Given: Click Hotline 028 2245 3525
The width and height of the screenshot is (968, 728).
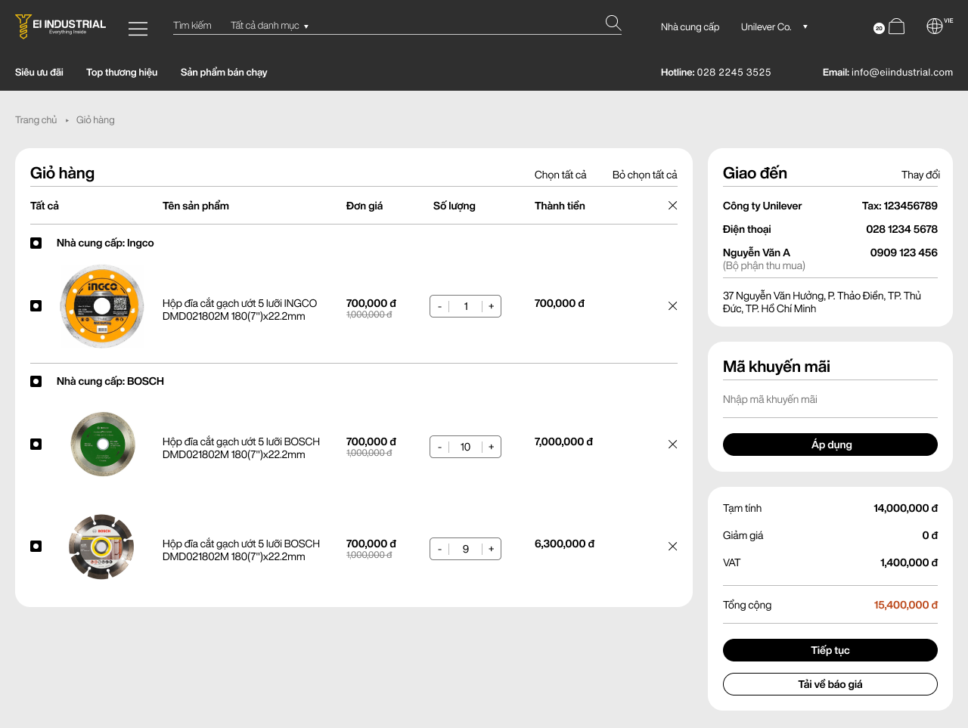Looking at the screenshot, I should coord(715,73).
